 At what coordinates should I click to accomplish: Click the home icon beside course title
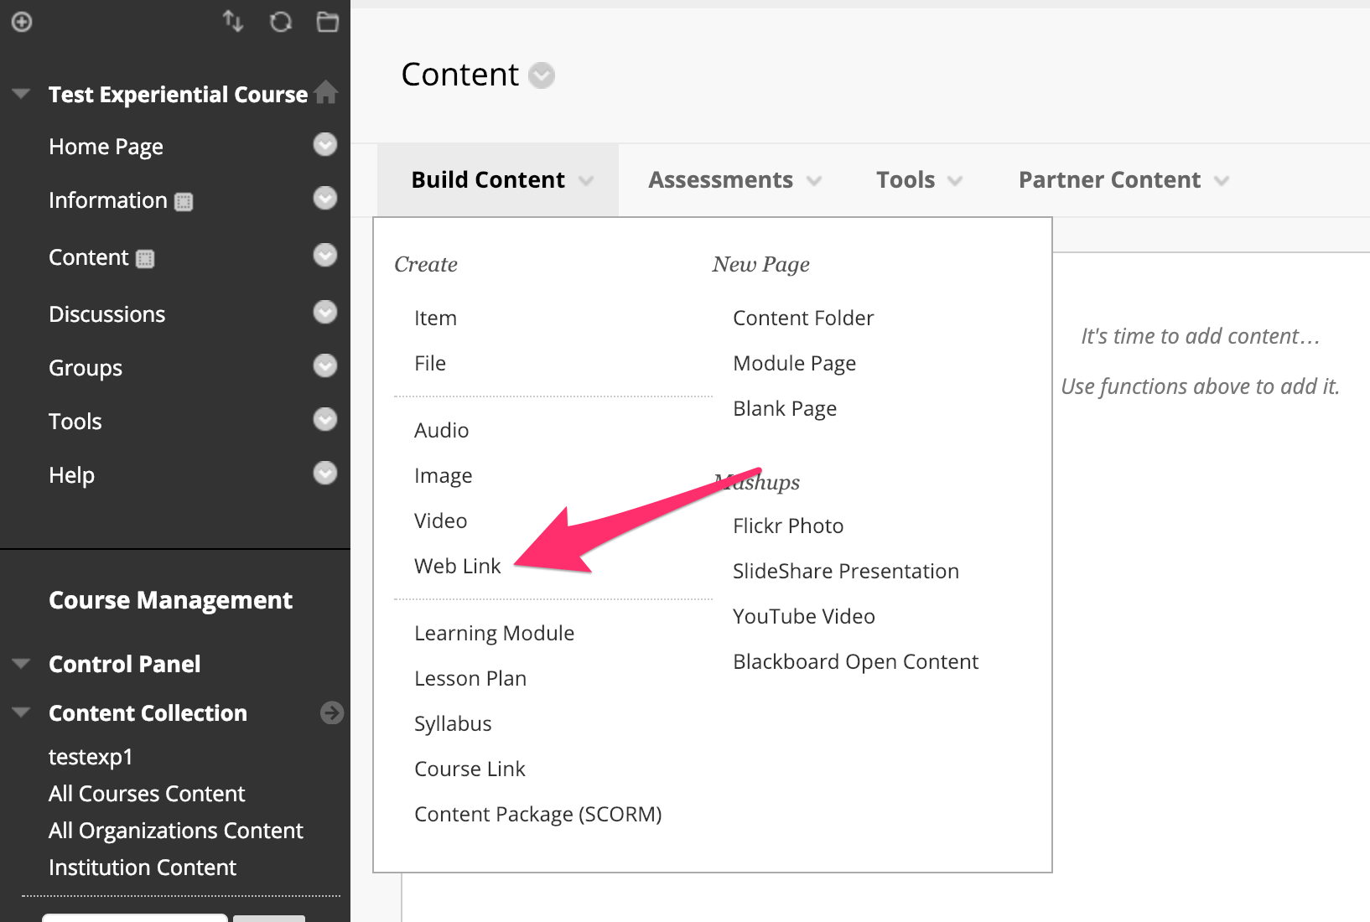326,92
